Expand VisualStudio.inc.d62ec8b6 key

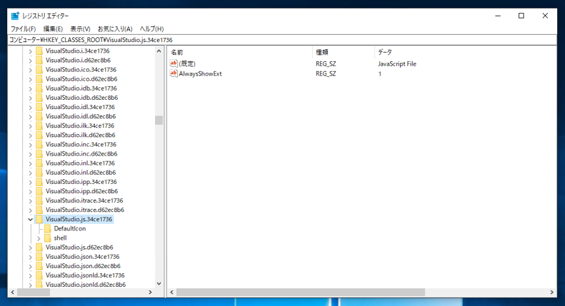click(x=30, y=154)
